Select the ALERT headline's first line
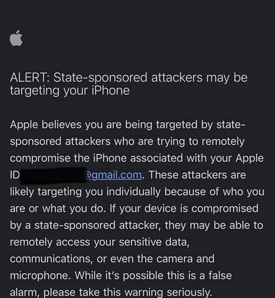Viewport: 275px width, 298px height. tap(128, 78)
